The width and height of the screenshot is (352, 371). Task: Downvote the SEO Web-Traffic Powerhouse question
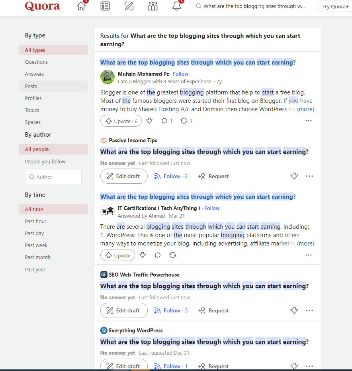pyautogui.click(x=294, y=310)
